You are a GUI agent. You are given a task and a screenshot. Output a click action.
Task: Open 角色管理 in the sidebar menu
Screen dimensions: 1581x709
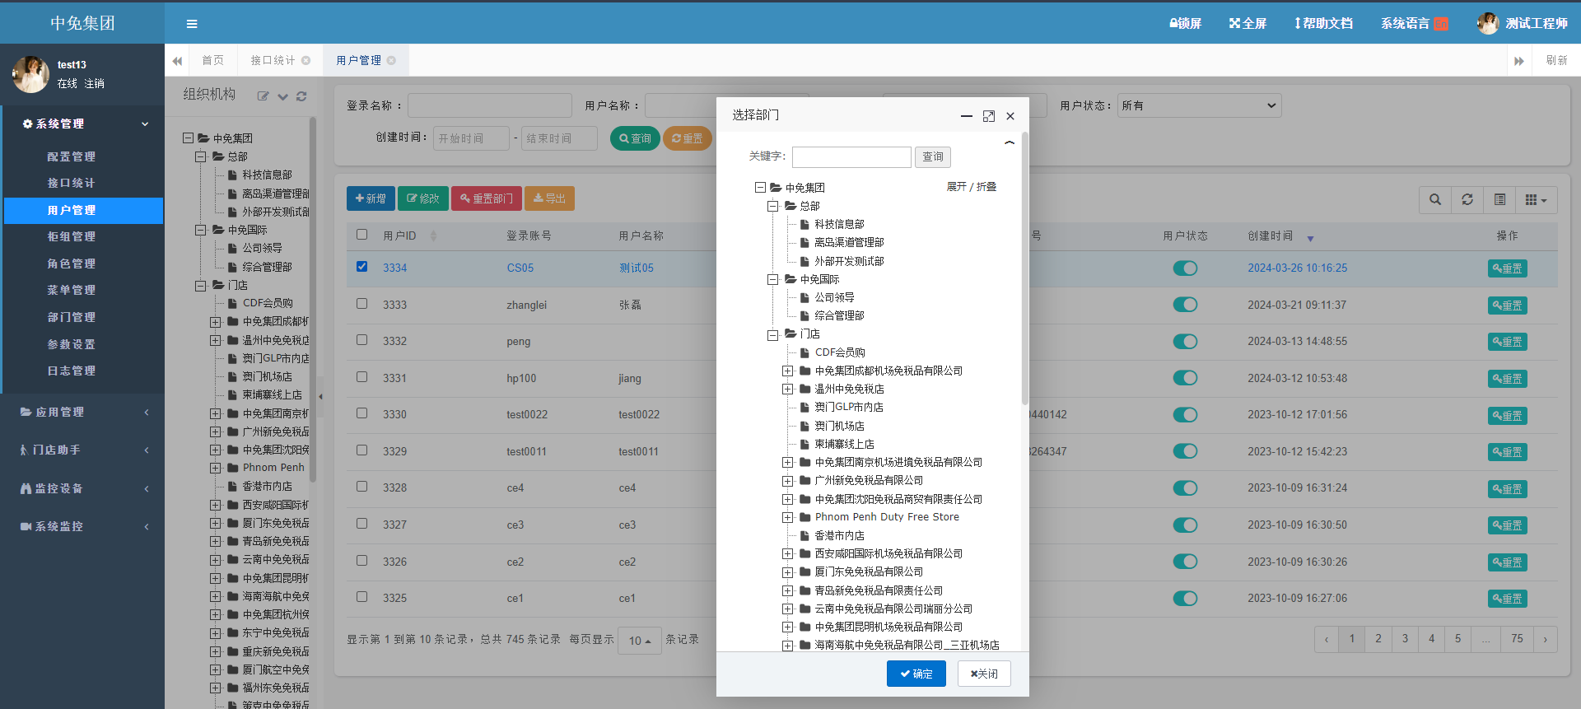[72, 264]
